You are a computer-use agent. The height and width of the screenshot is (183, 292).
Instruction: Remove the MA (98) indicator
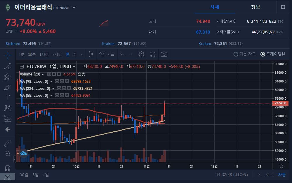pyautogui.click(x=67, y=82)
